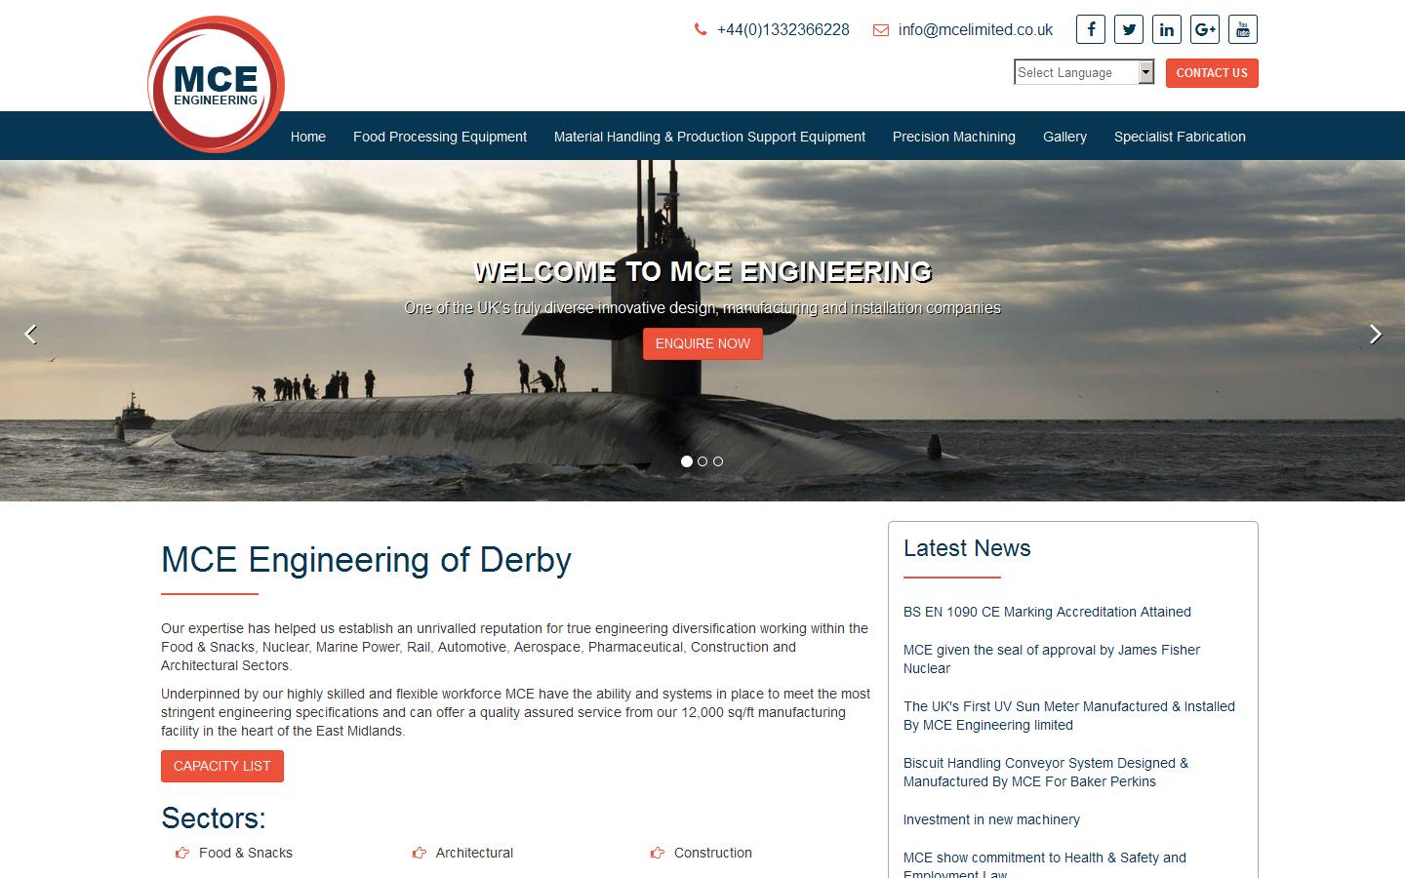Click the phone icon beside the number

(x=700, y=29)
